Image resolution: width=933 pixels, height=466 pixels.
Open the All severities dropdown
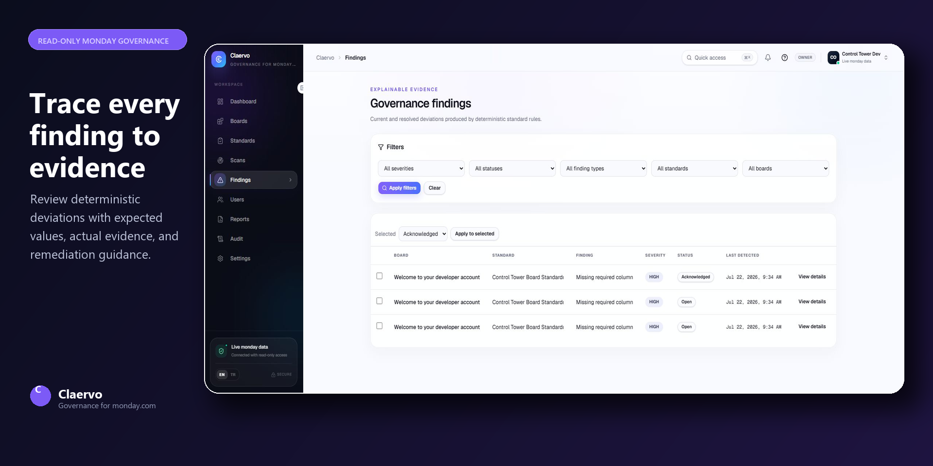421,168
